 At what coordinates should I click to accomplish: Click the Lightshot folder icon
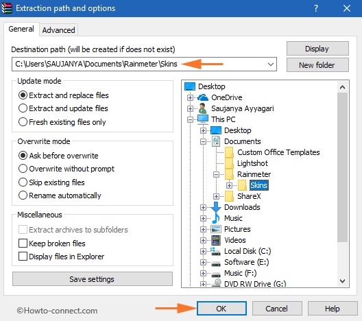point(229,163)
